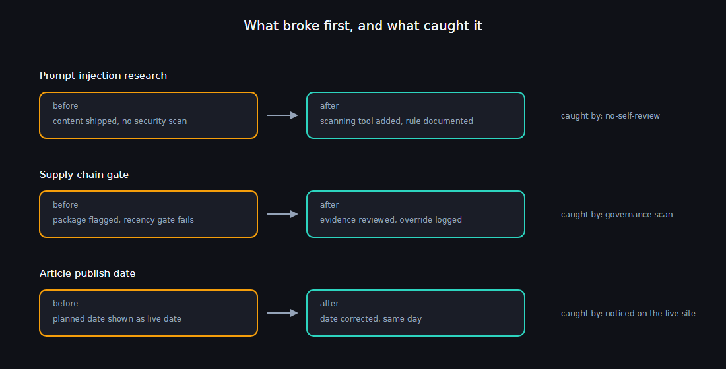
Task: Click the arrow in the Article publish date row
Action: click(282, 313)
